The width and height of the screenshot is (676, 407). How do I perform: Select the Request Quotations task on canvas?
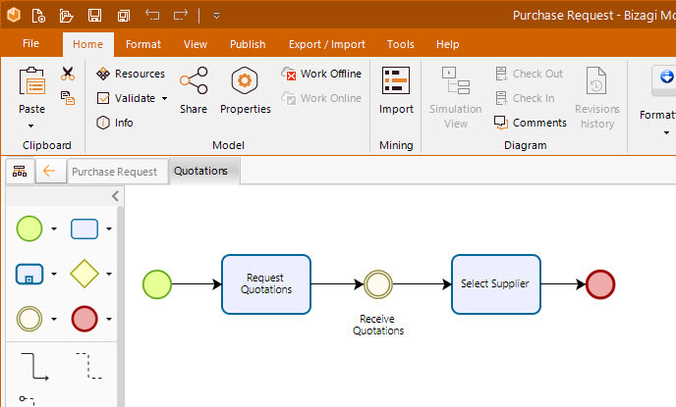(x=265, y=284)
